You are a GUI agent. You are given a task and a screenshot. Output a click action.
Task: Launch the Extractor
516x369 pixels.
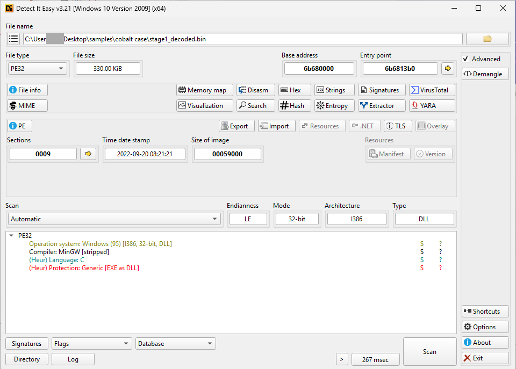click(382, 106)
